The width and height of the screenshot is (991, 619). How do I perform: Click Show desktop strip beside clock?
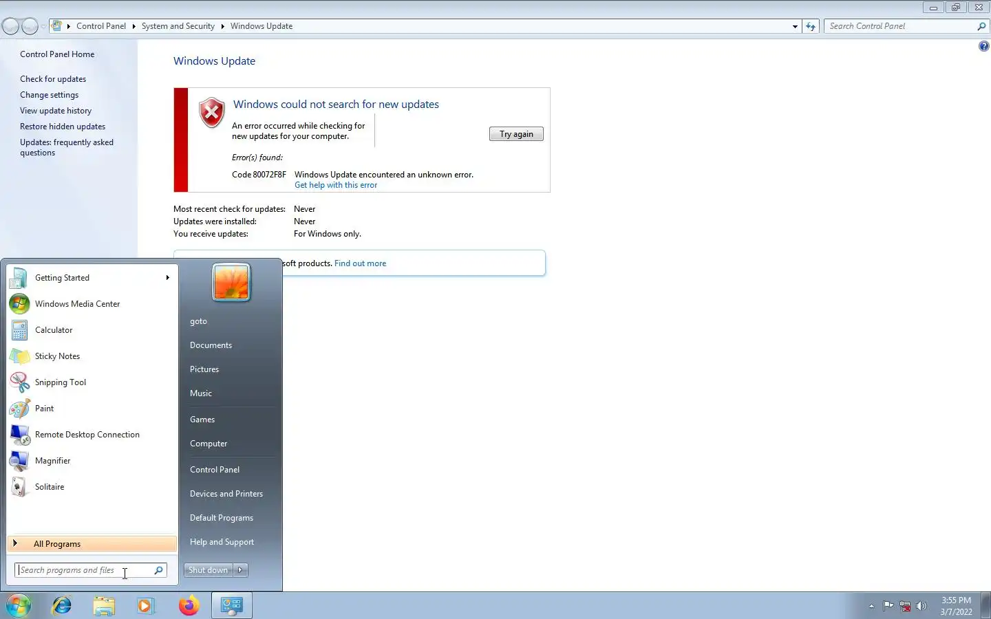[985, 605]
